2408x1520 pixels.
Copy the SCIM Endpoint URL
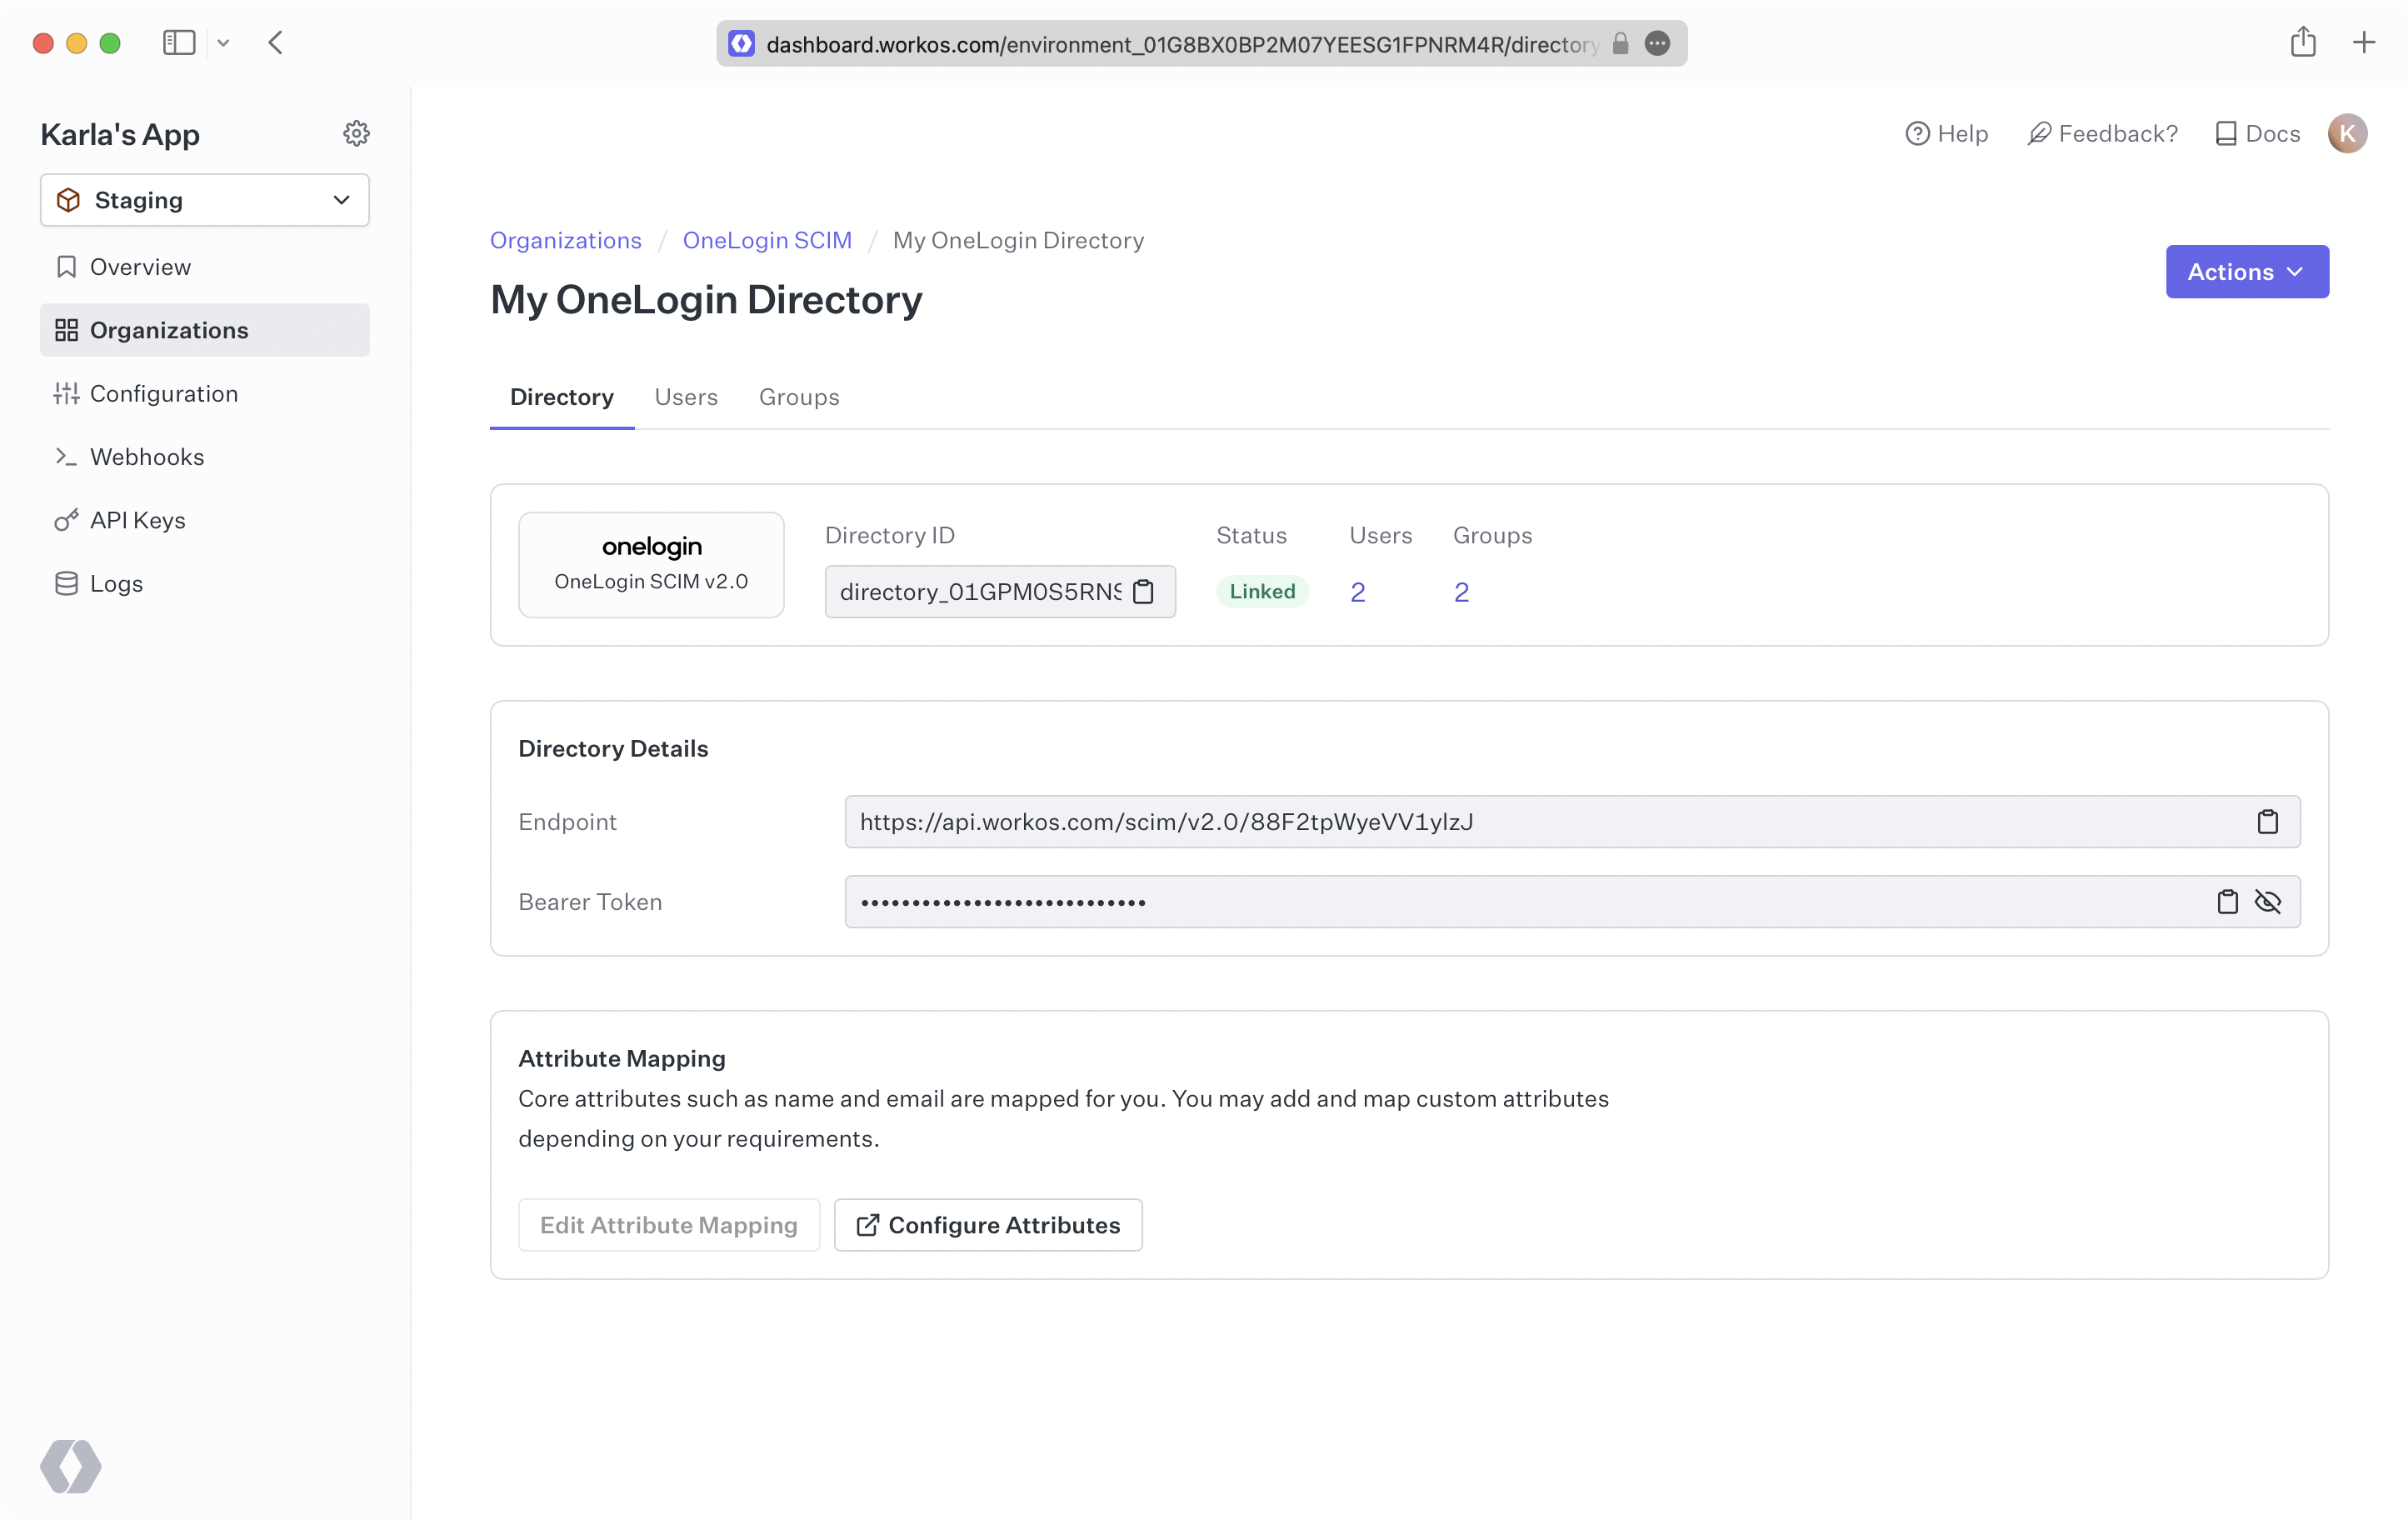(x=2268, y=821)
